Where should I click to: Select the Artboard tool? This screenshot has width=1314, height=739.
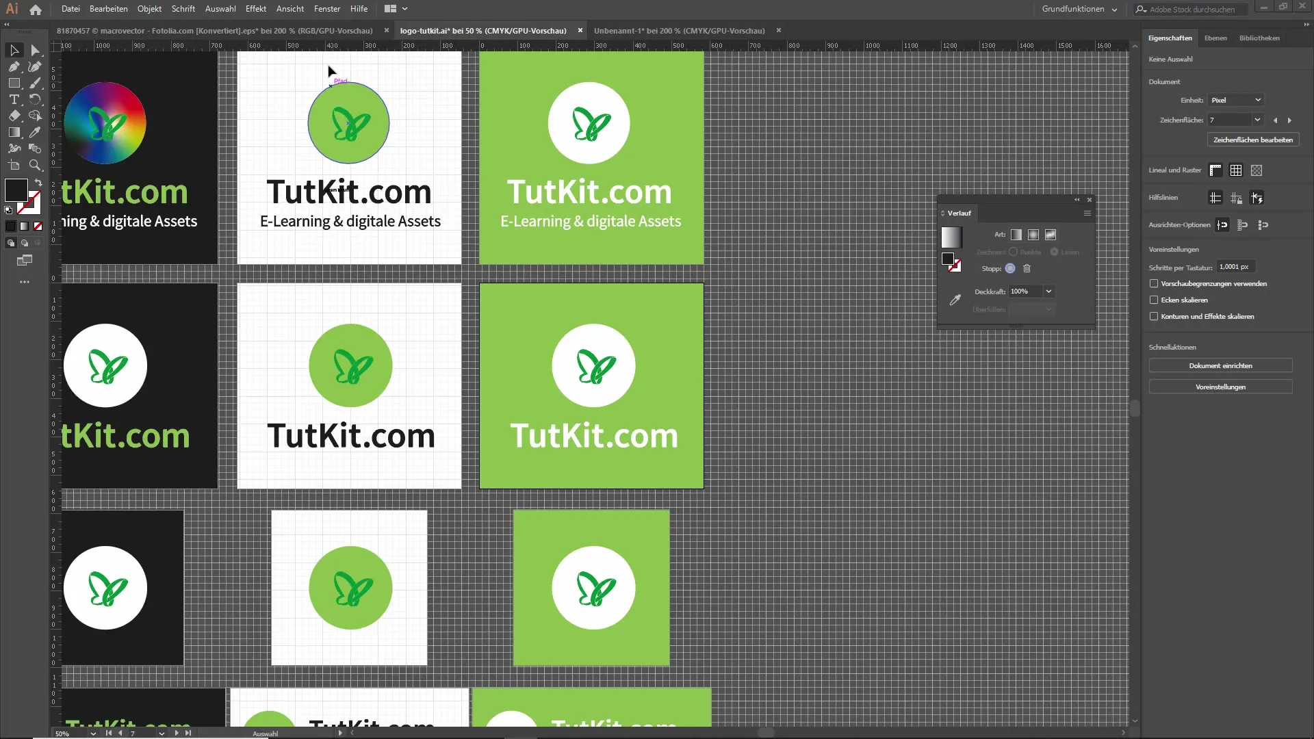tap(14, 165)
